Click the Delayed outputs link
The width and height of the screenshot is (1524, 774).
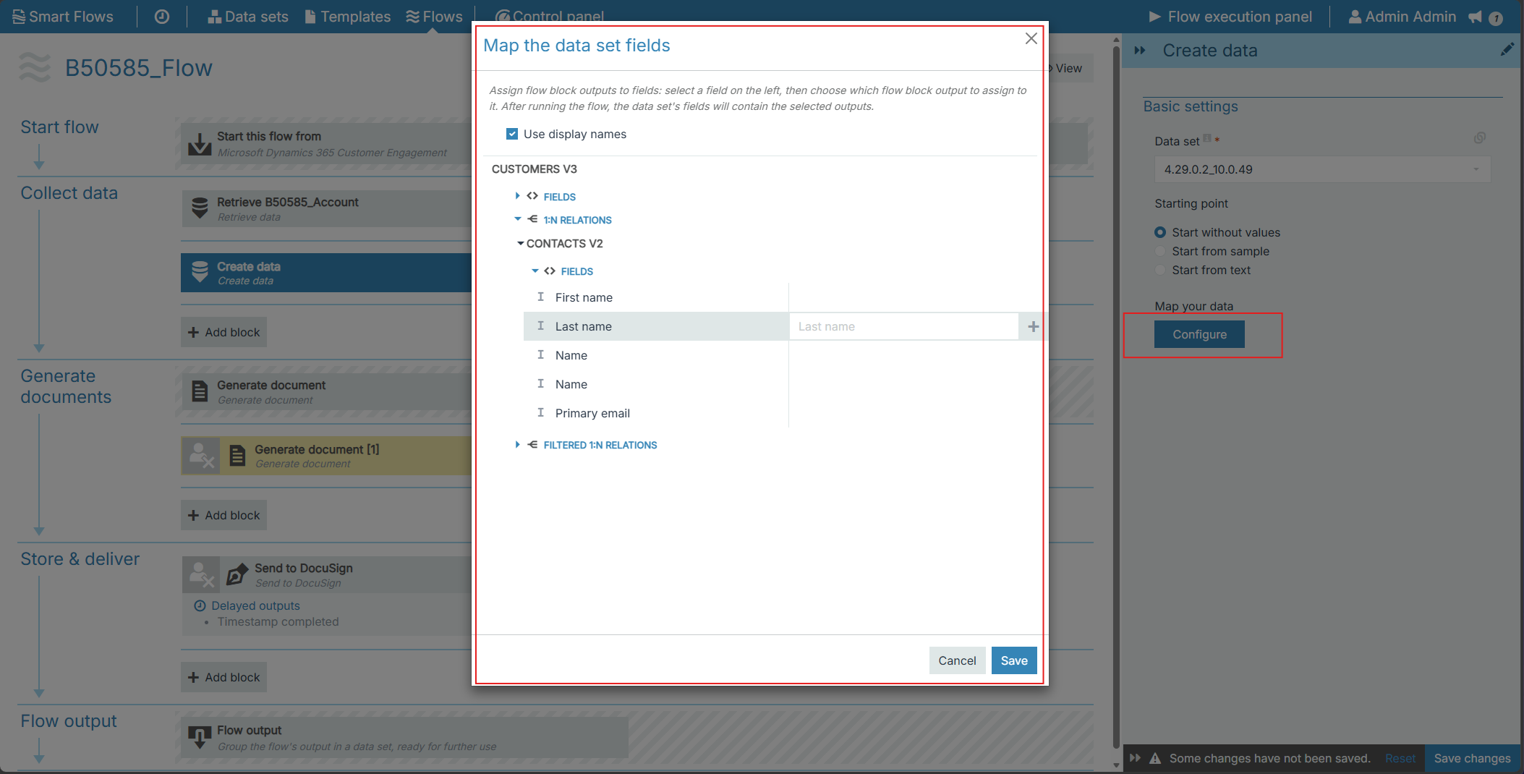pos(255,605)
